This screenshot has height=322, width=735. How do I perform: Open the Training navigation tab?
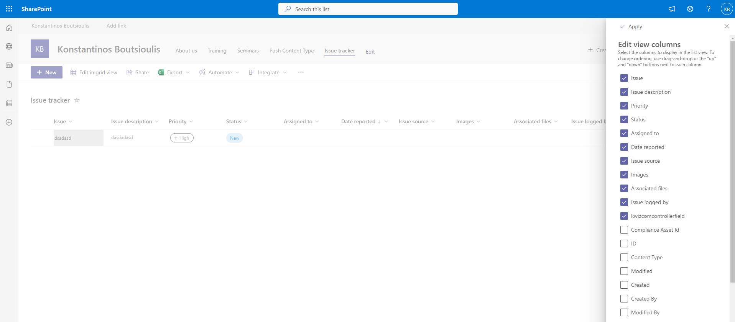click(217, 51)
